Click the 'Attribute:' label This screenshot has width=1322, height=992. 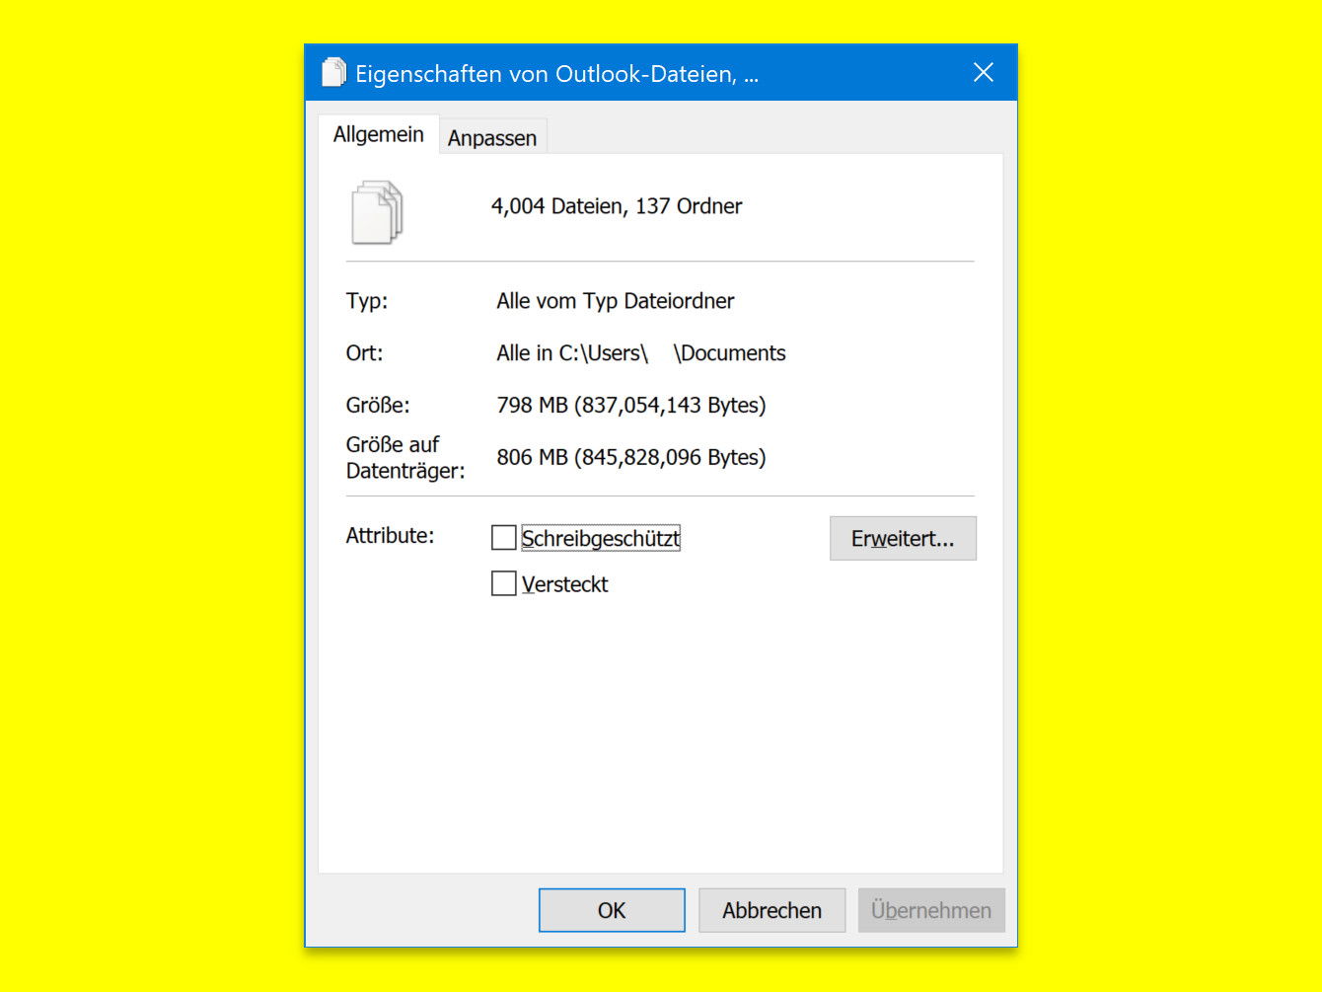click(x=390, y=536)
